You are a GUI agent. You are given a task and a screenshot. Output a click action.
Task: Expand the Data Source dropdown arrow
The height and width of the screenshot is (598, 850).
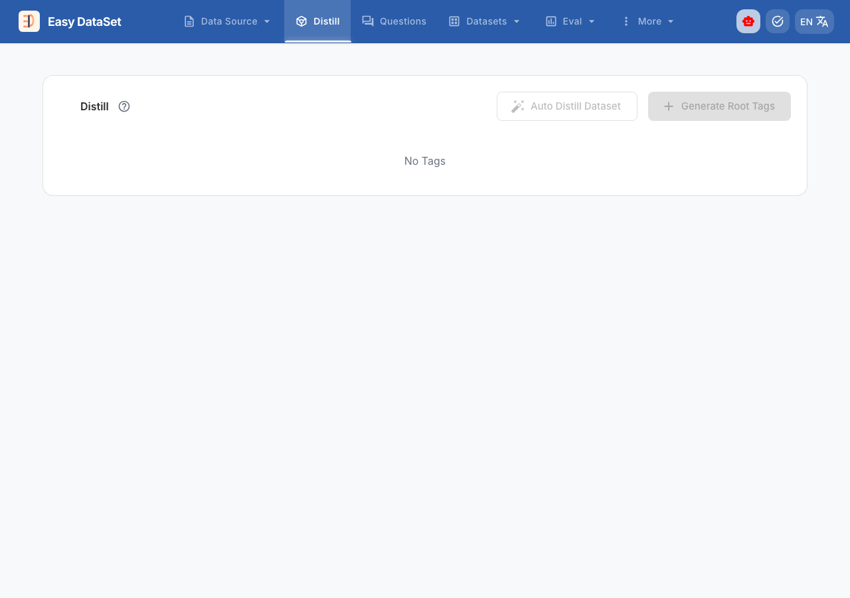(x=267, y=21)
